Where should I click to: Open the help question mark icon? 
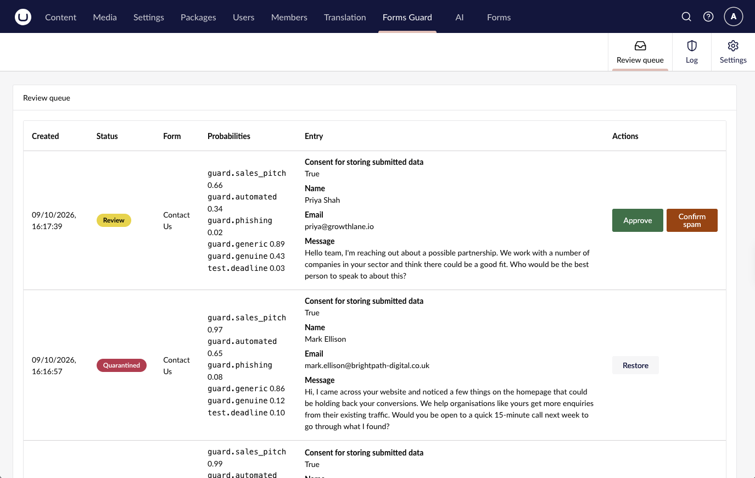click(708, 16)
